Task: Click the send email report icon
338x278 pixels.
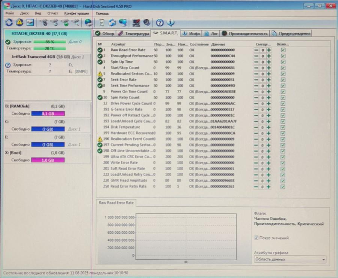Action: [29, 23]
